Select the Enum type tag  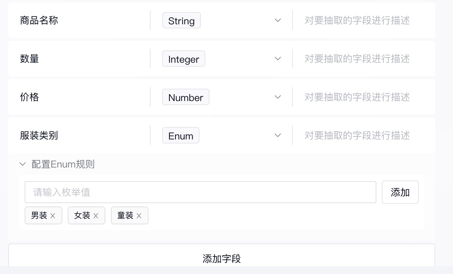181,136
